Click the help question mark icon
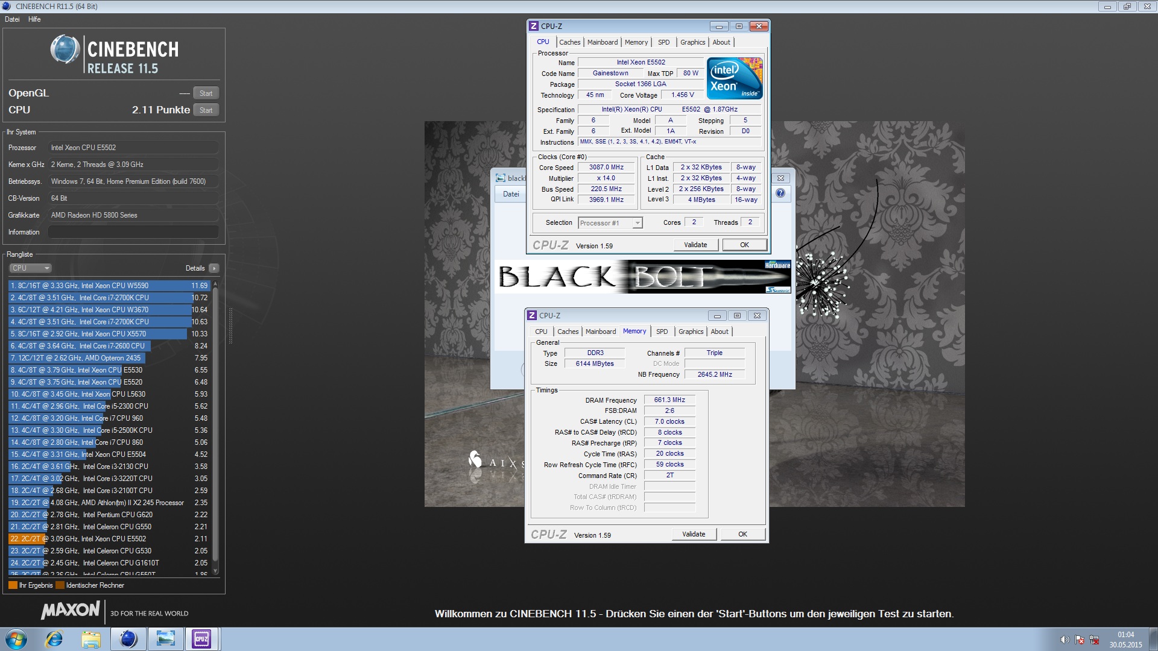Image resolution: width=1158 pixels, height=651 pixels. click(780, 193)
